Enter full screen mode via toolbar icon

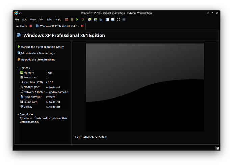tap(119, 19)
